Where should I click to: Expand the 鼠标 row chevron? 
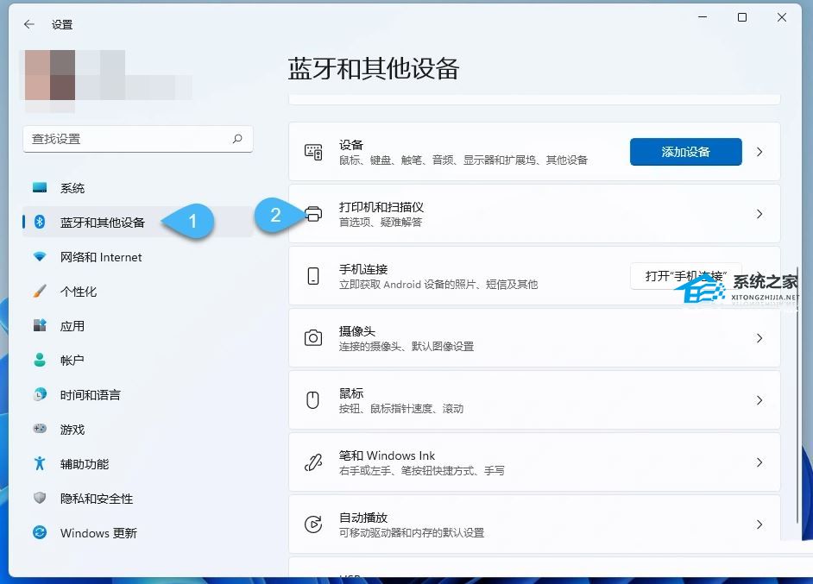coord(759,400)
